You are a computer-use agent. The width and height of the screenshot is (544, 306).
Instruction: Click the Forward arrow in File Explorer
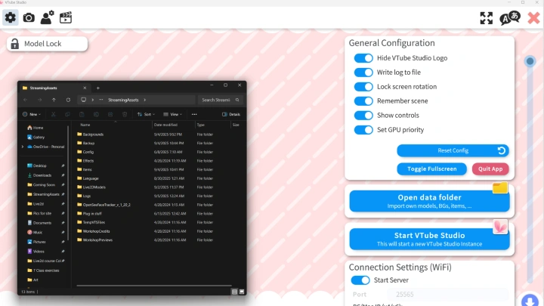click(39, 100)
